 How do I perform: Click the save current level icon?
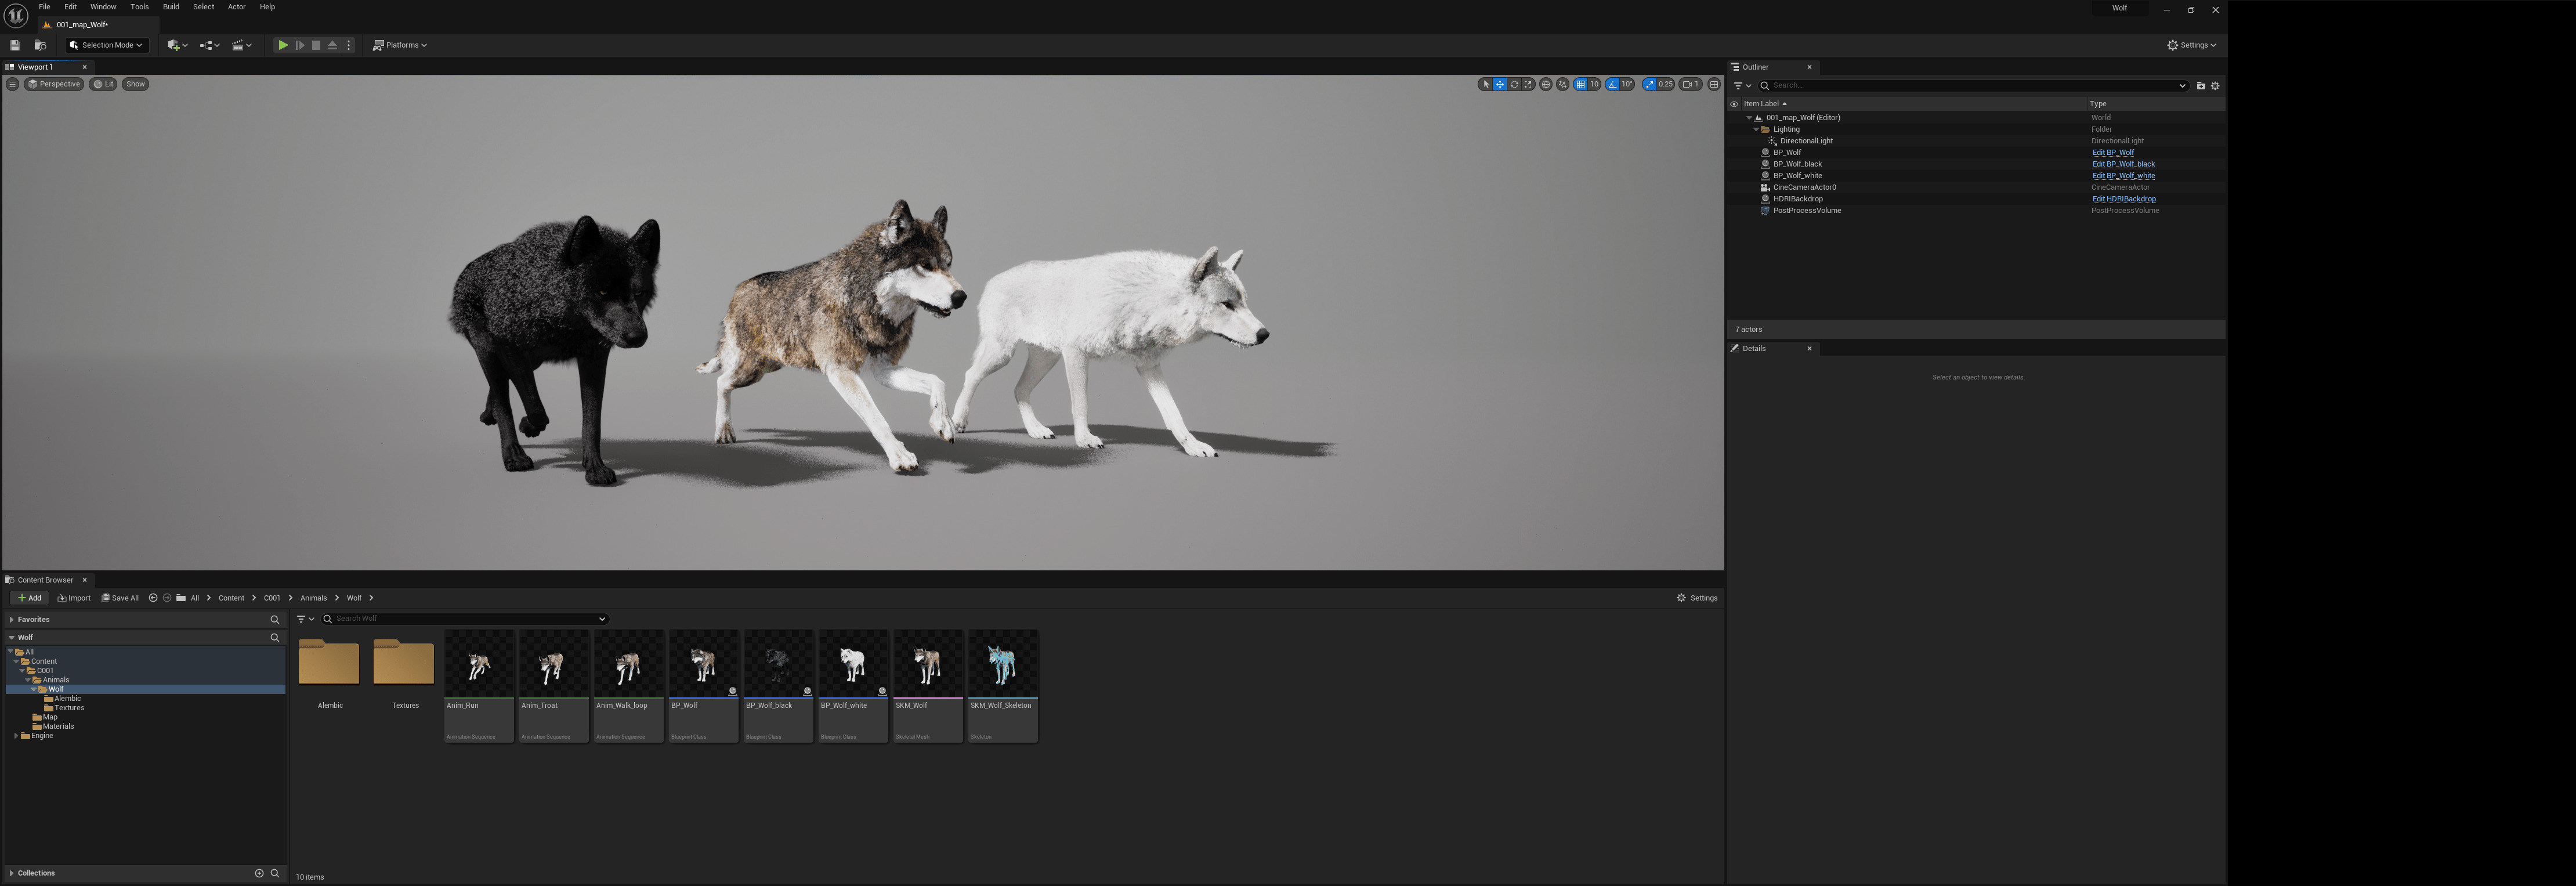coord(15,45)
